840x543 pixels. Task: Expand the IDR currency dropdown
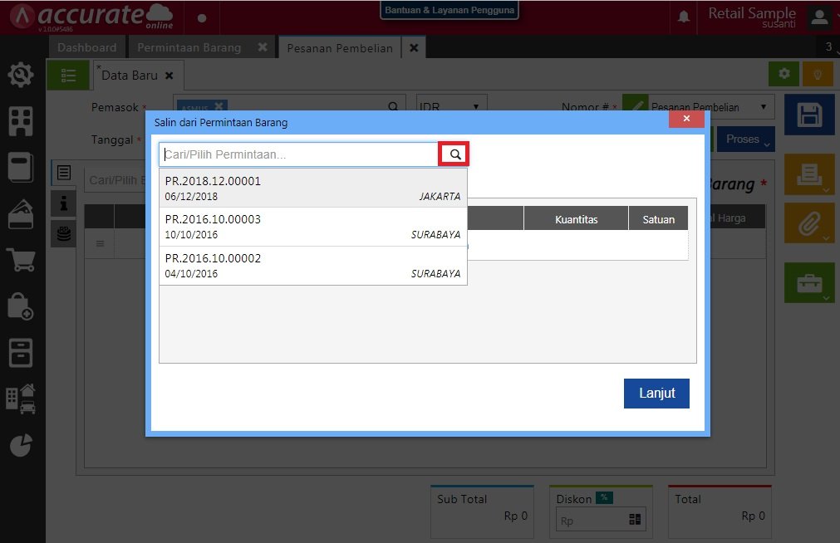click(451, 107)
